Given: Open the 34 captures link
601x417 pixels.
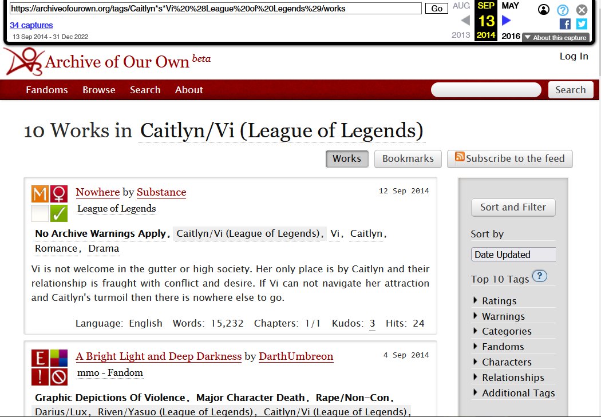Looking at the screenshot, I should tap(31, 25).
